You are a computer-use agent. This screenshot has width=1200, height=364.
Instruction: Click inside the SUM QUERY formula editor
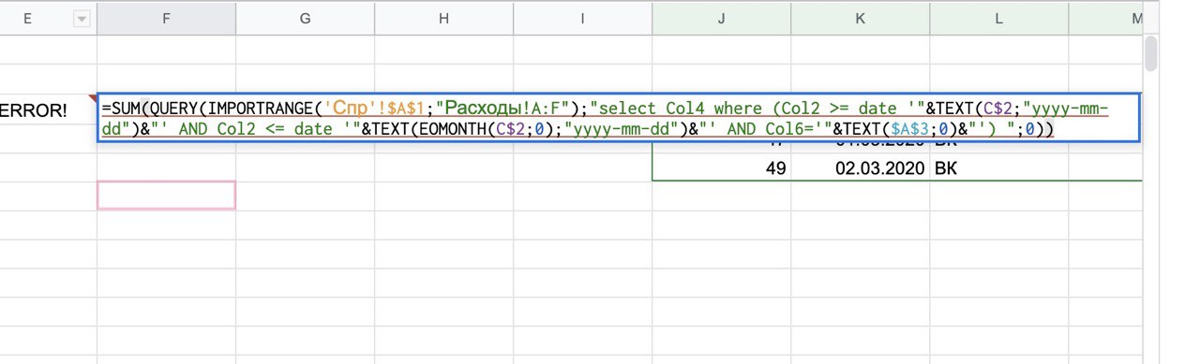[x=619, y=118]
